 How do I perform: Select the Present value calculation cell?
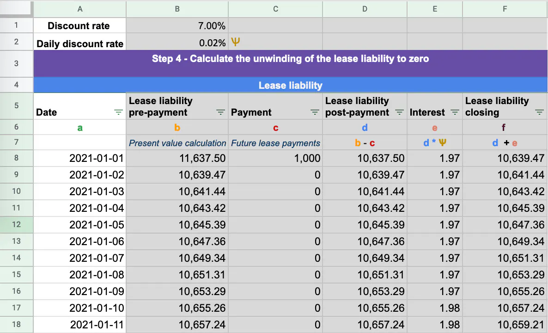click(177, 143)
